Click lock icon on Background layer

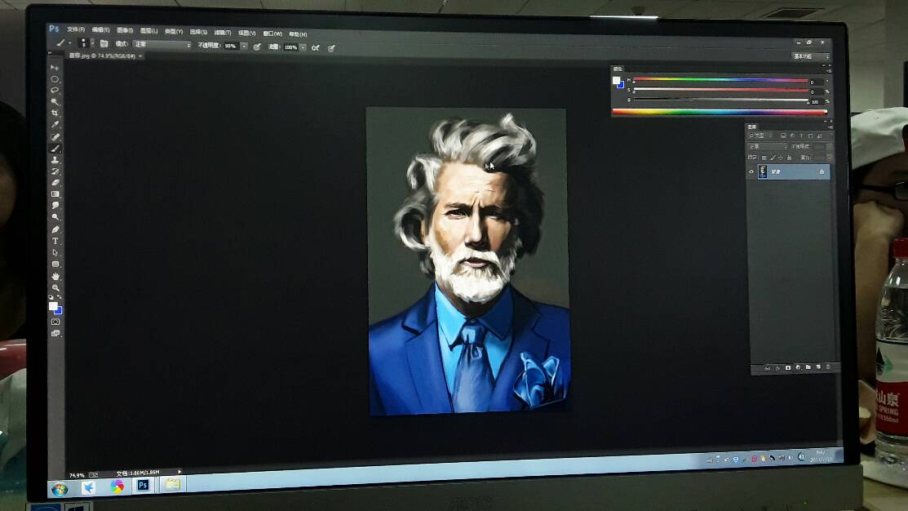[822, 171]
